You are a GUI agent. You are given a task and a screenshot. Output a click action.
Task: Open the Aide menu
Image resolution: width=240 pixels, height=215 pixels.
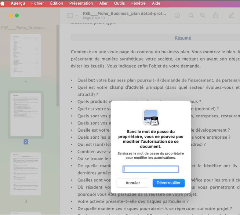(156, 3)
